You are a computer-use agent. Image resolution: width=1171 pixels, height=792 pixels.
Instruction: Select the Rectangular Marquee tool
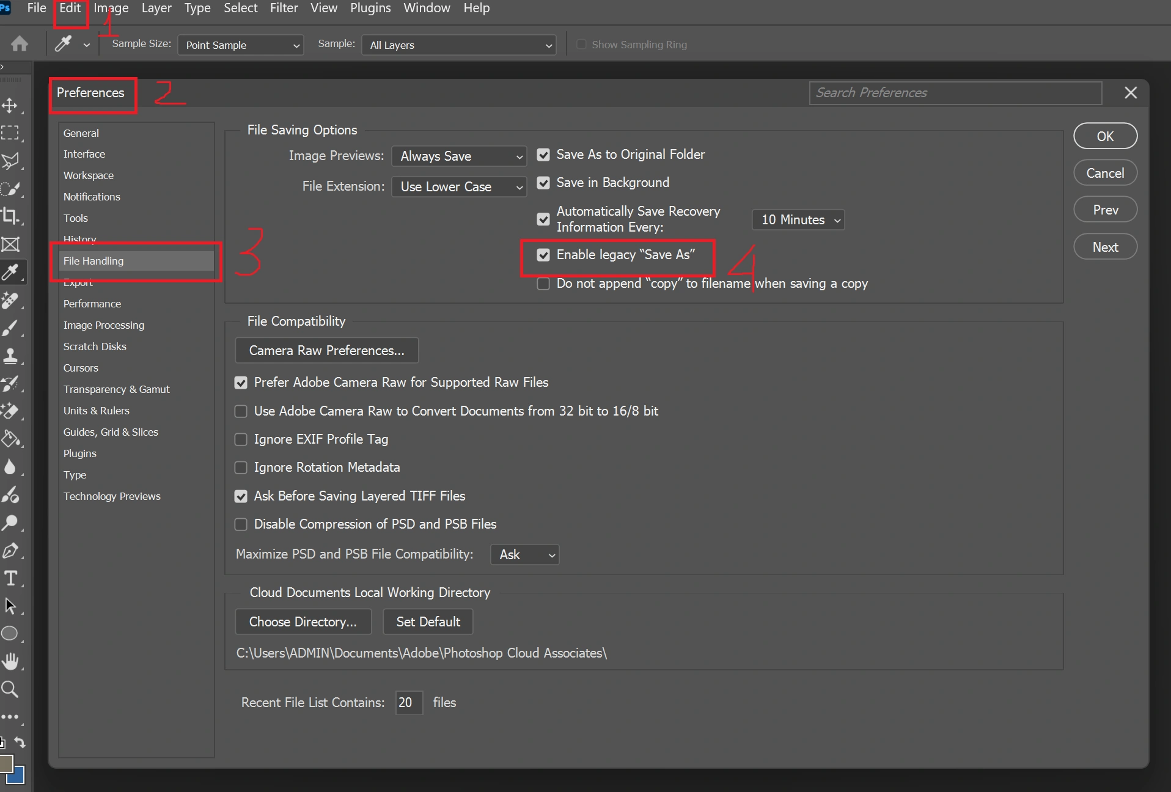pos(10,133)
